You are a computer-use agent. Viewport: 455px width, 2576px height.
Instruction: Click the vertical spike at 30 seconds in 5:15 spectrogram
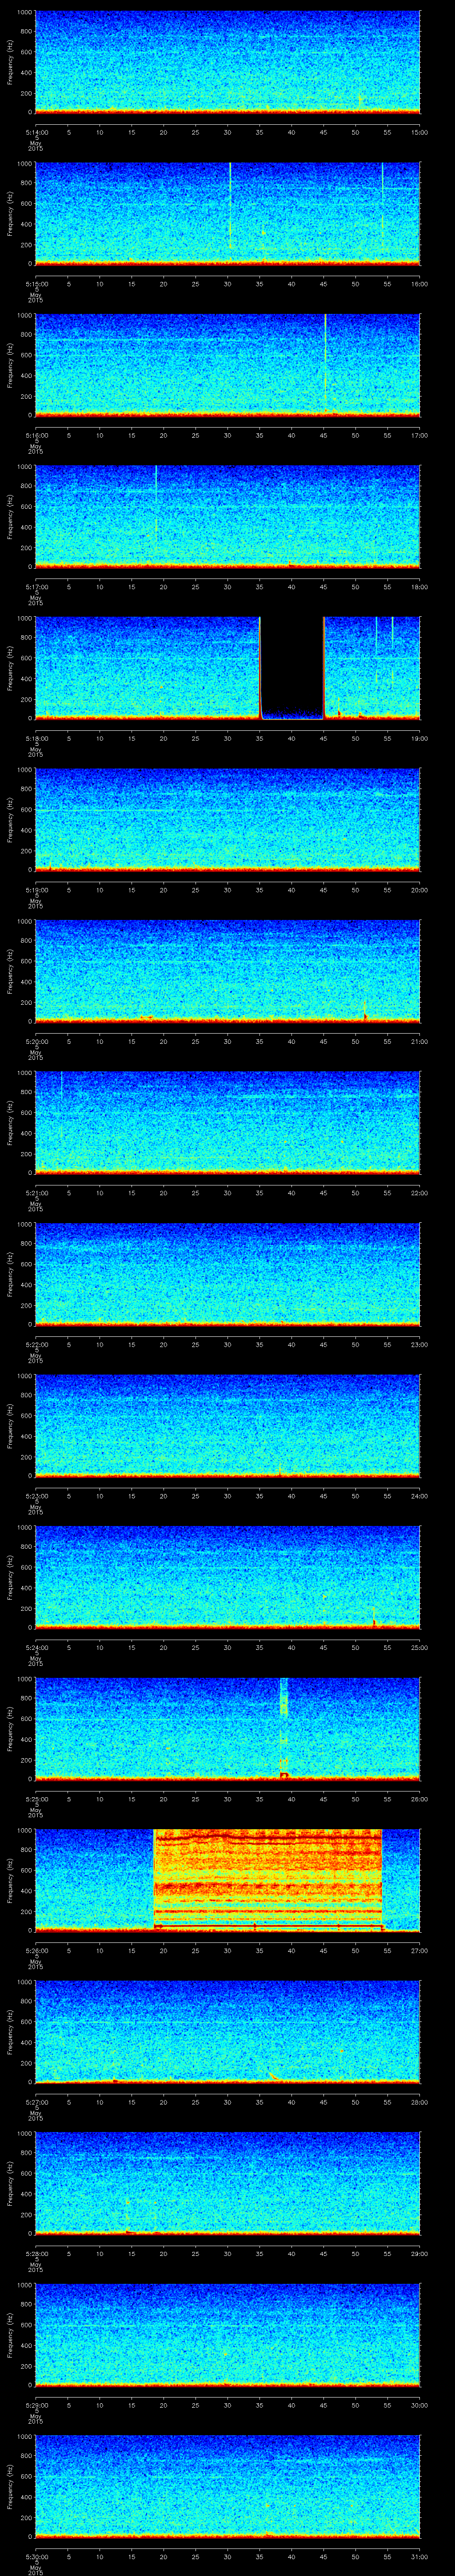point(230,205)
